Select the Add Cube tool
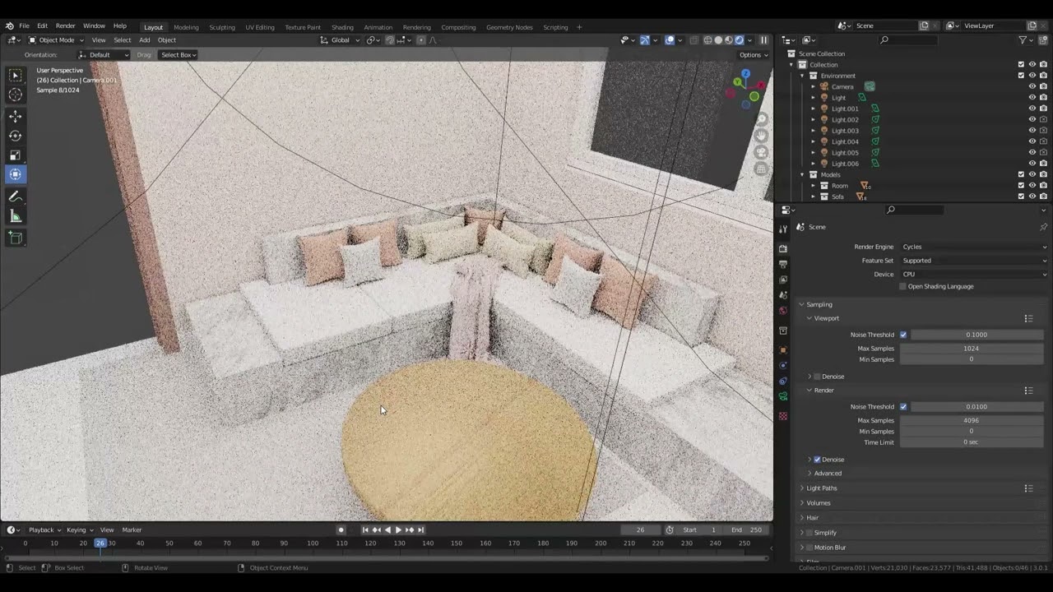The height and width of the screenshot is (592, 1053). click(x=16, y=238)
